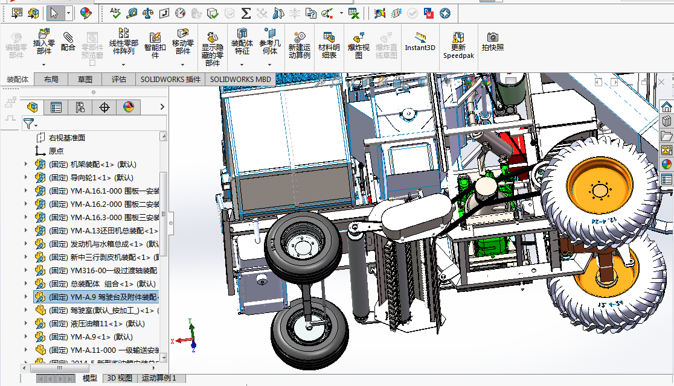This screenshot has width=674, height=386.
Task: Open the ConfigurationManager tab icon
Action: 80,107
